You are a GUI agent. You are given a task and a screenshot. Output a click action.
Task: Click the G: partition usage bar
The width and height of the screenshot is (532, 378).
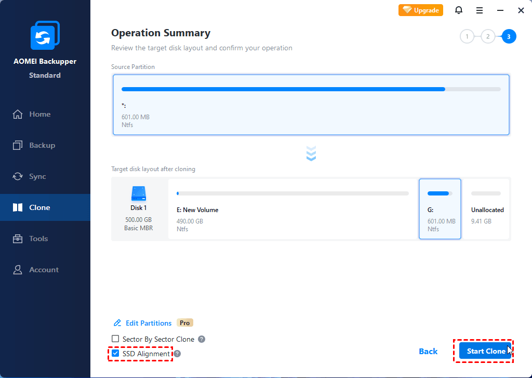click(440, 193)
